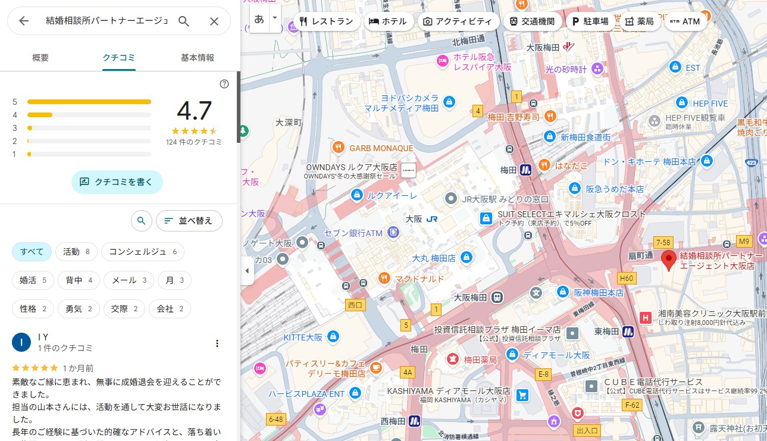
Task: Filter the map by レストラン
Action: click(x=327, y=21)
